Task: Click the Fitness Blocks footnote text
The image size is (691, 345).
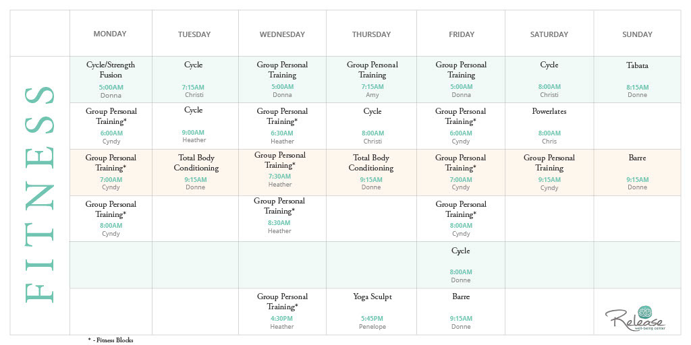Action: (x=111, y=340)
